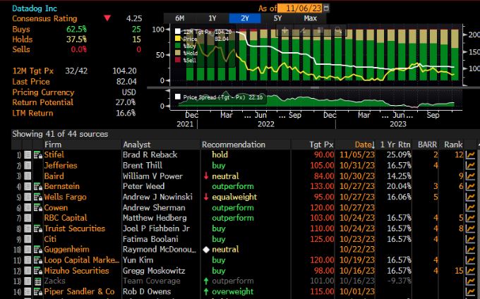Open the estimates detail icon beside Piper Sandler

pyautogui.click(x=38, y=292)
